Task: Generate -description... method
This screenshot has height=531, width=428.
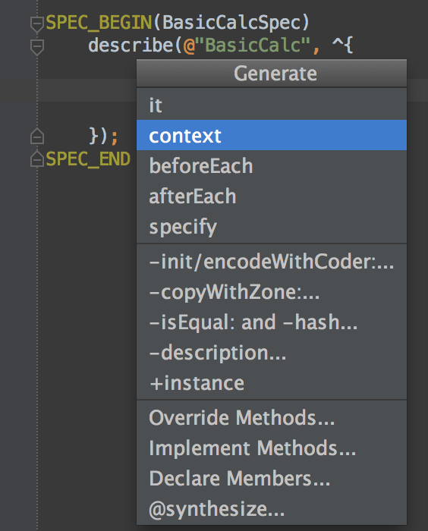Action: (x=272, y=353)
